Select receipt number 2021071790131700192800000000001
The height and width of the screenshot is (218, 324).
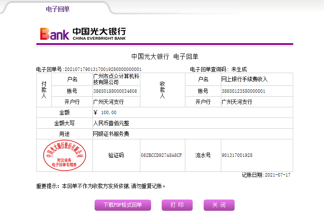[x=103, y=69]
